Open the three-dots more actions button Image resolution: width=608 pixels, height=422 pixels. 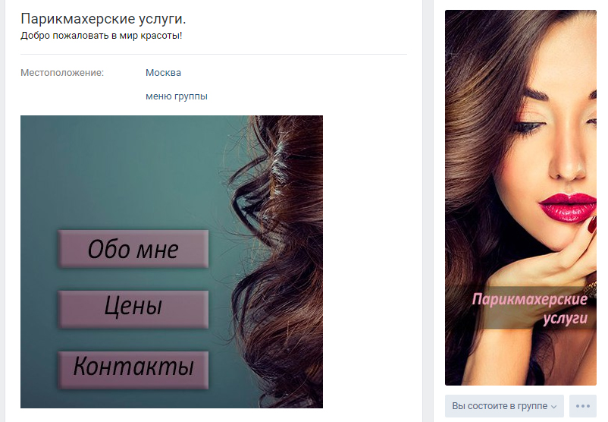pos(583,406)
